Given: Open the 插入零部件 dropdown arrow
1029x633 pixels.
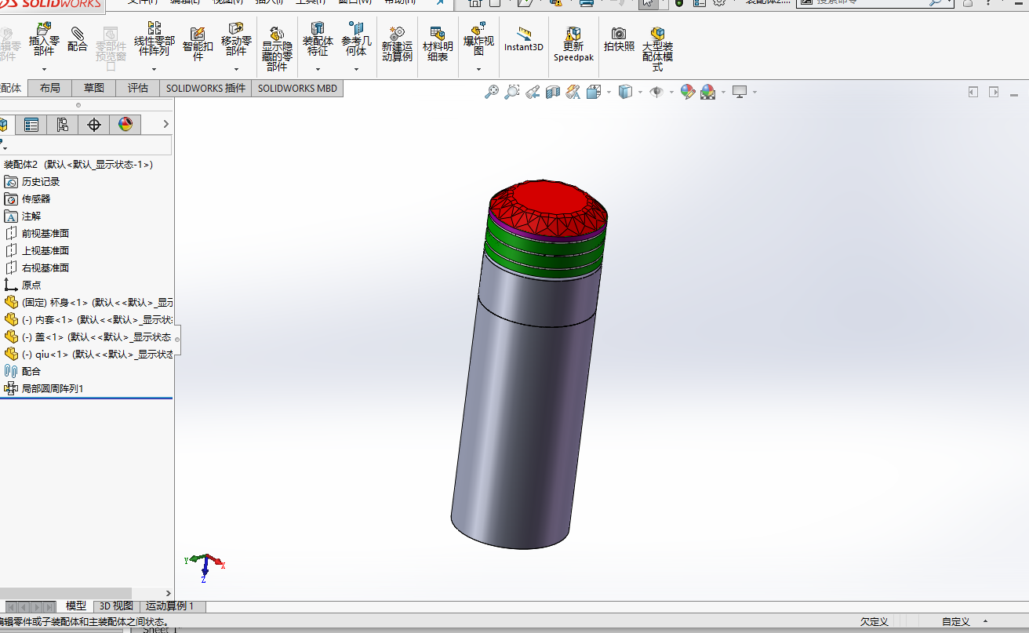Looking at the screenshot, I should (x=44, y=69).
